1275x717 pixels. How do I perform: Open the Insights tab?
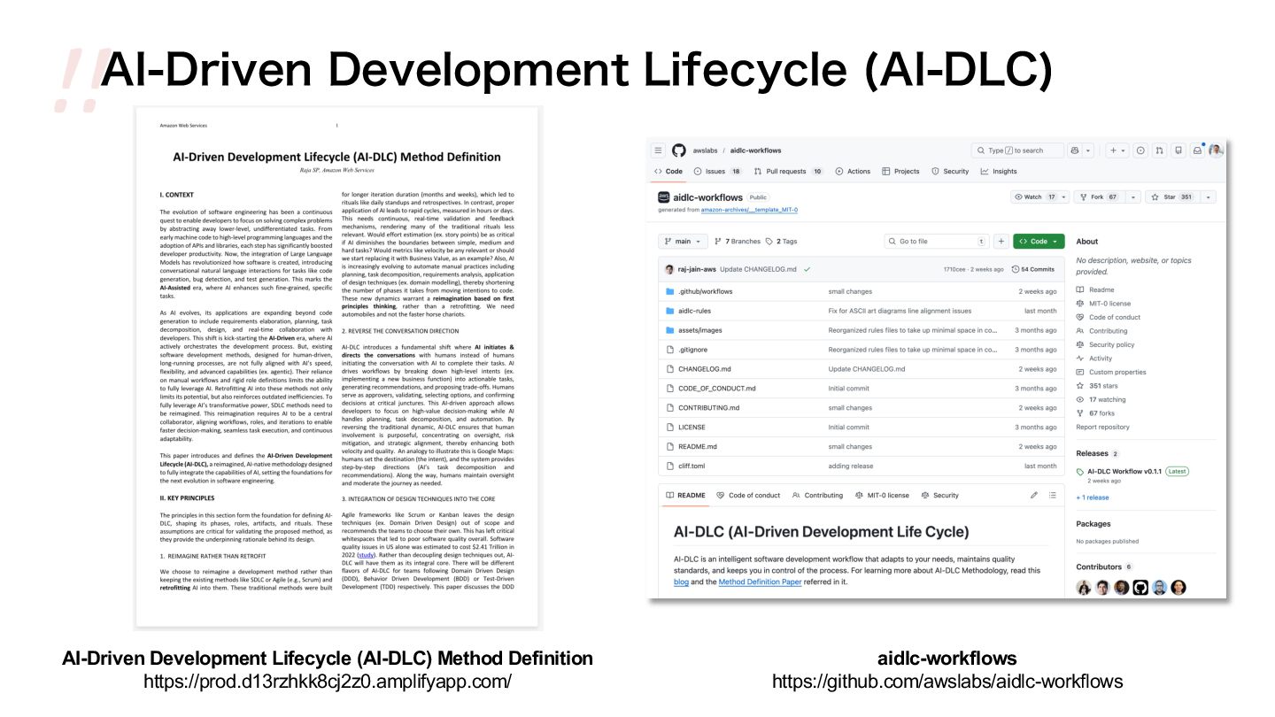pos(999,172)
